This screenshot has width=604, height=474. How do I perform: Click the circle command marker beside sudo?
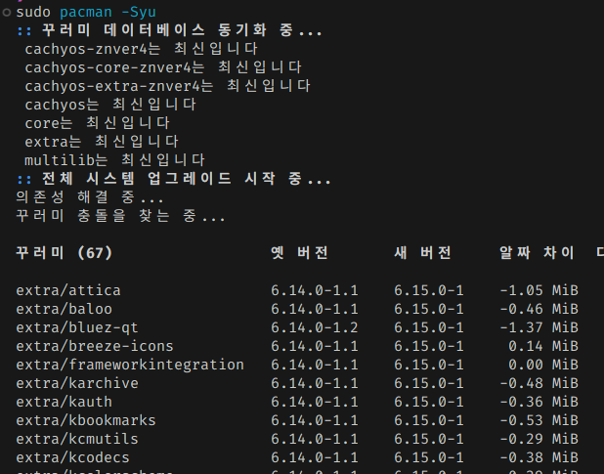click(x=6, y=13)
